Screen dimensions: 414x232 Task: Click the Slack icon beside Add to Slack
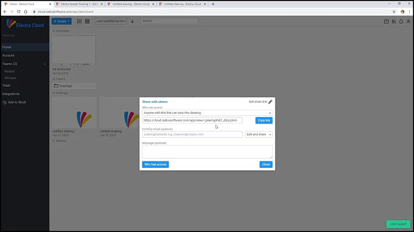click(x=5, y=102)
